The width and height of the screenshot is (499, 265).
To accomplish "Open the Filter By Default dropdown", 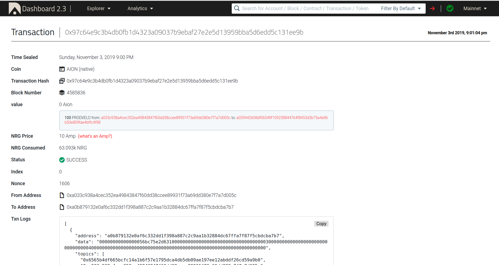I will pyautogui.click(x=400, y=8).
